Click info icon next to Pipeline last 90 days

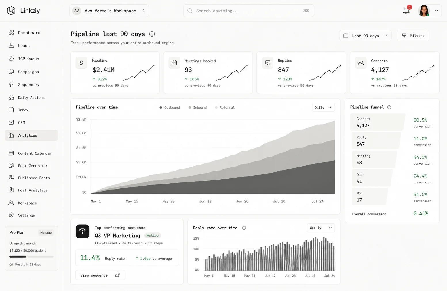point(152,34)
